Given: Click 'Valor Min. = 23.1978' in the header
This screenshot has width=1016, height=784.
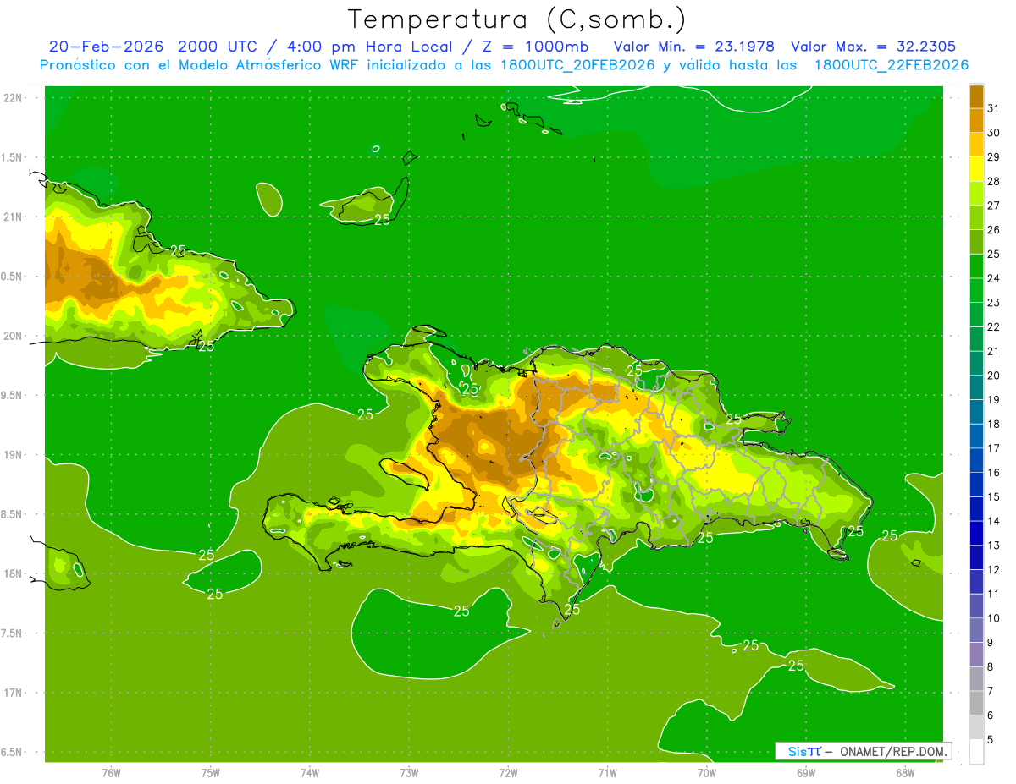Looking at the screenshot, I should pyautogui.click(x=693, y=47).
